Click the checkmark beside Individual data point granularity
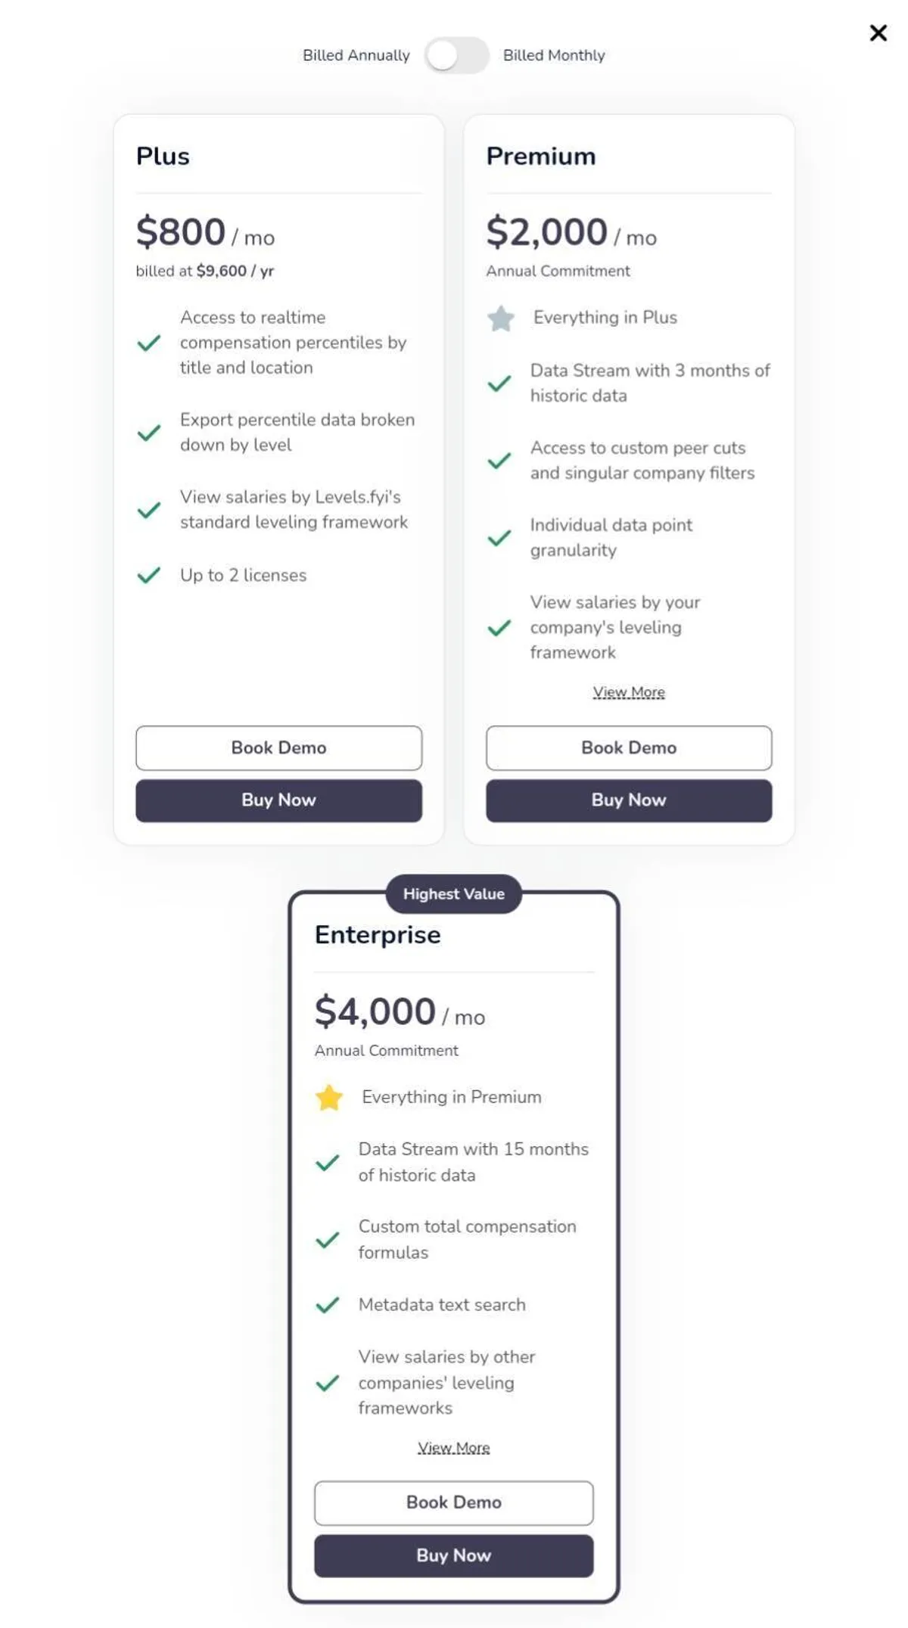Viewport: 908px width, 1628px height. coord(499,538)
